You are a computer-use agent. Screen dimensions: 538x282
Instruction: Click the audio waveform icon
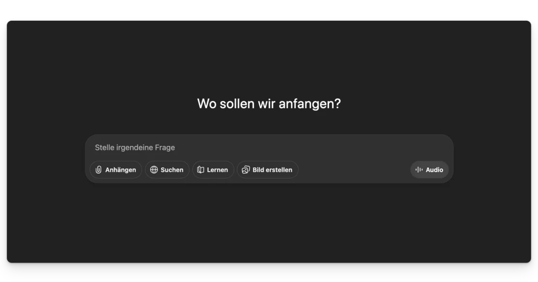coord(419,170)
